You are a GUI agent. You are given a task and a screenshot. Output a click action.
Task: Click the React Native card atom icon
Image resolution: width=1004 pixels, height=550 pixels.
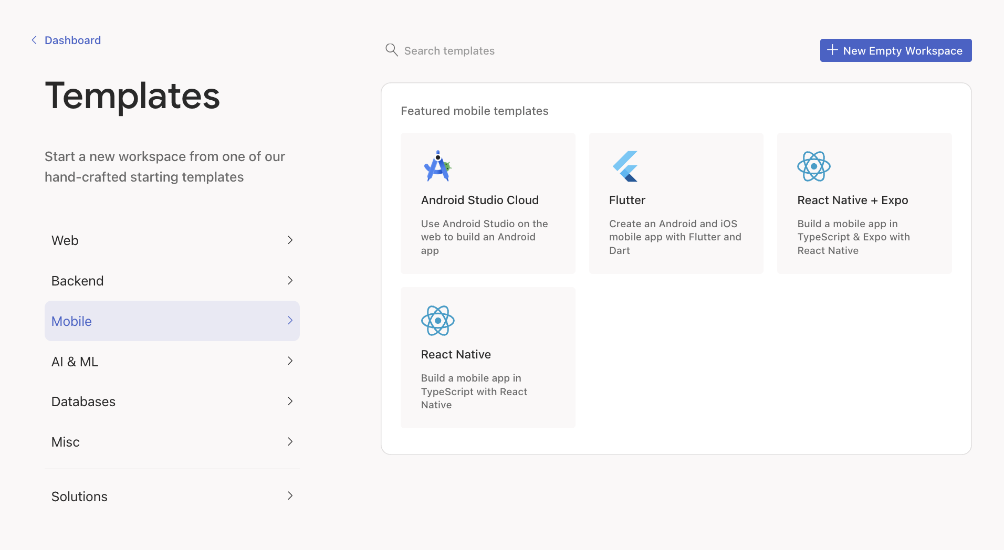click(x=437, y=321)
